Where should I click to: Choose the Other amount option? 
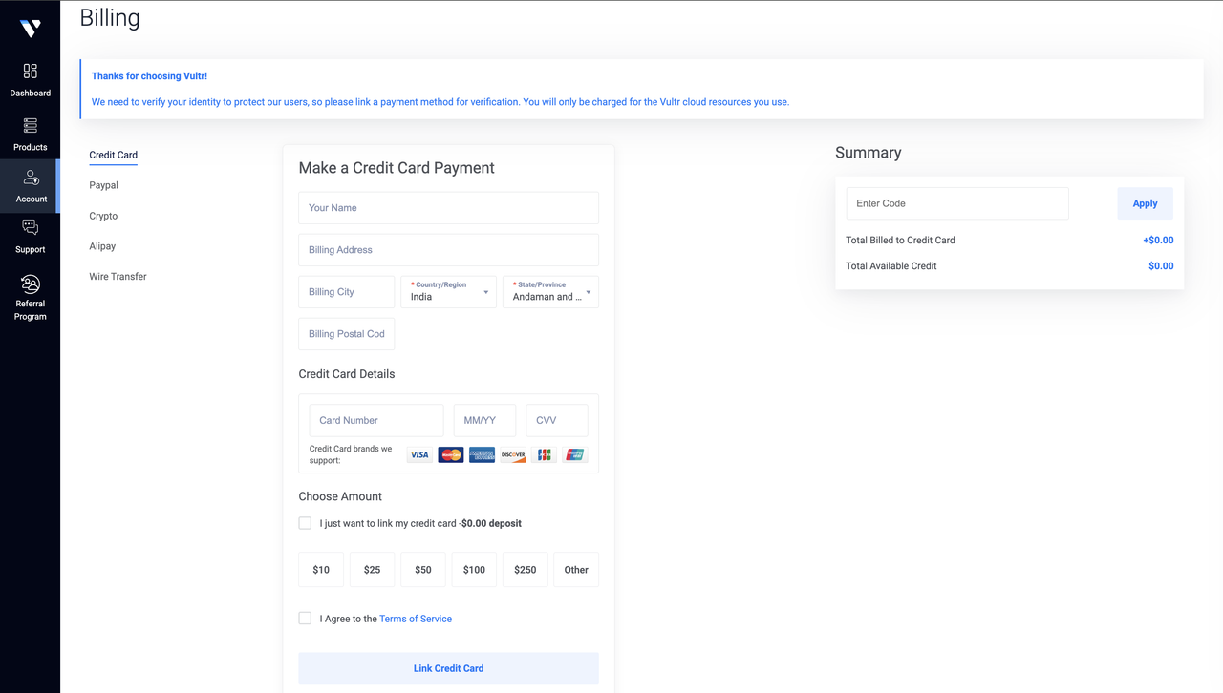coord(576,570)
